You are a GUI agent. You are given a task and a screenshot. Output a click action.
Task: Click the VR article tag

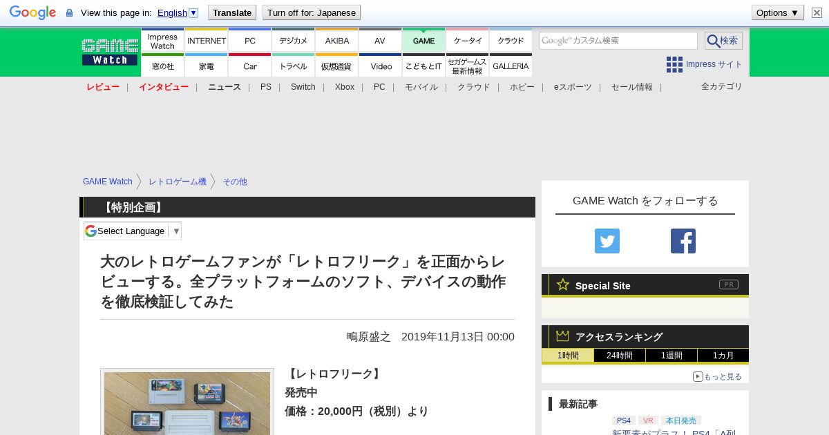pyautogui.click(x=648, y=420)
